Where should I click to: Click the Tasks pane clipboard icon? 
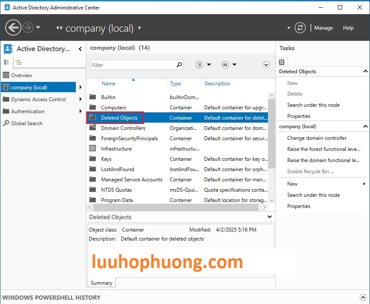pos(282,62)
